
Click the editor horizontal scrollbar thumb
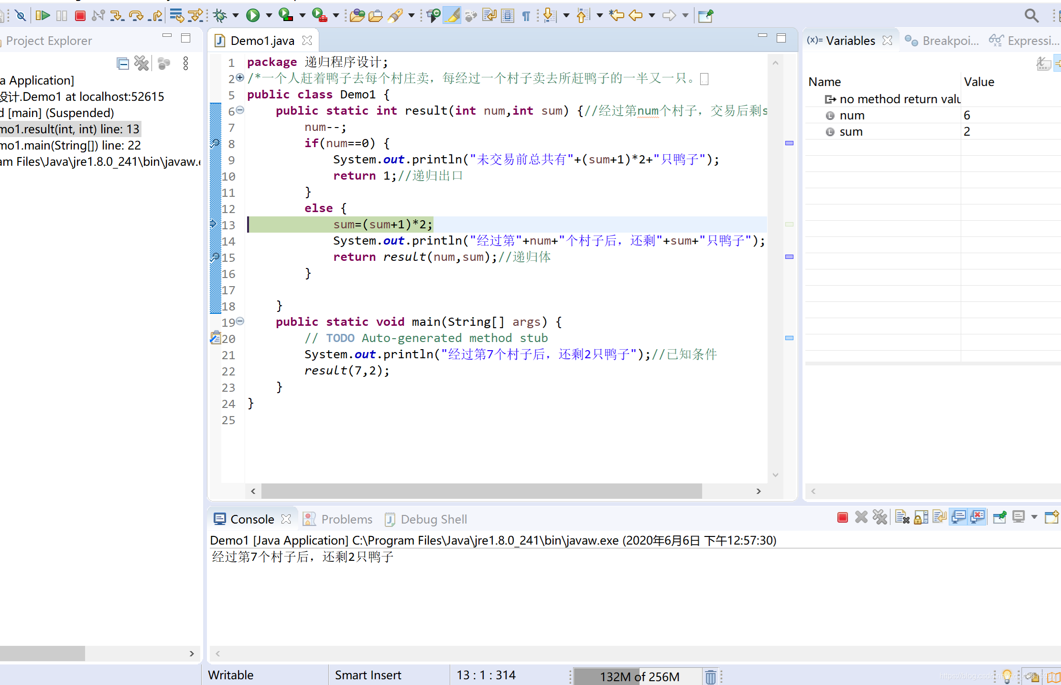point(482,491)
